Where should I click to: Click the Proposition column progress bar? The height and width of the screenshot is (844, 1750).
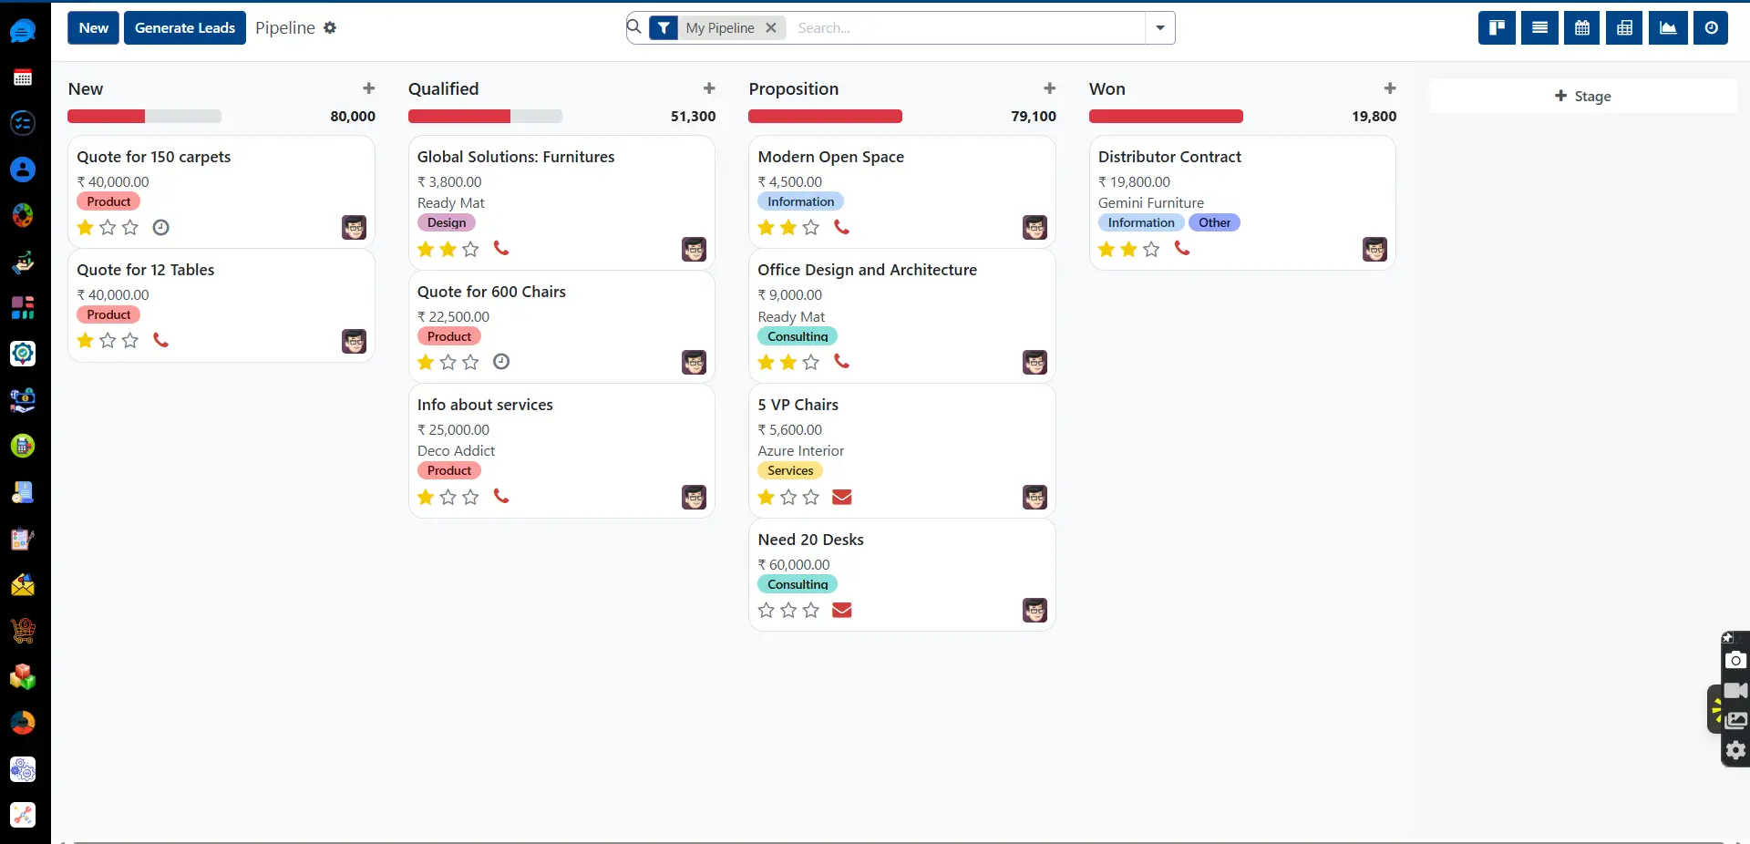pos(825,116)
